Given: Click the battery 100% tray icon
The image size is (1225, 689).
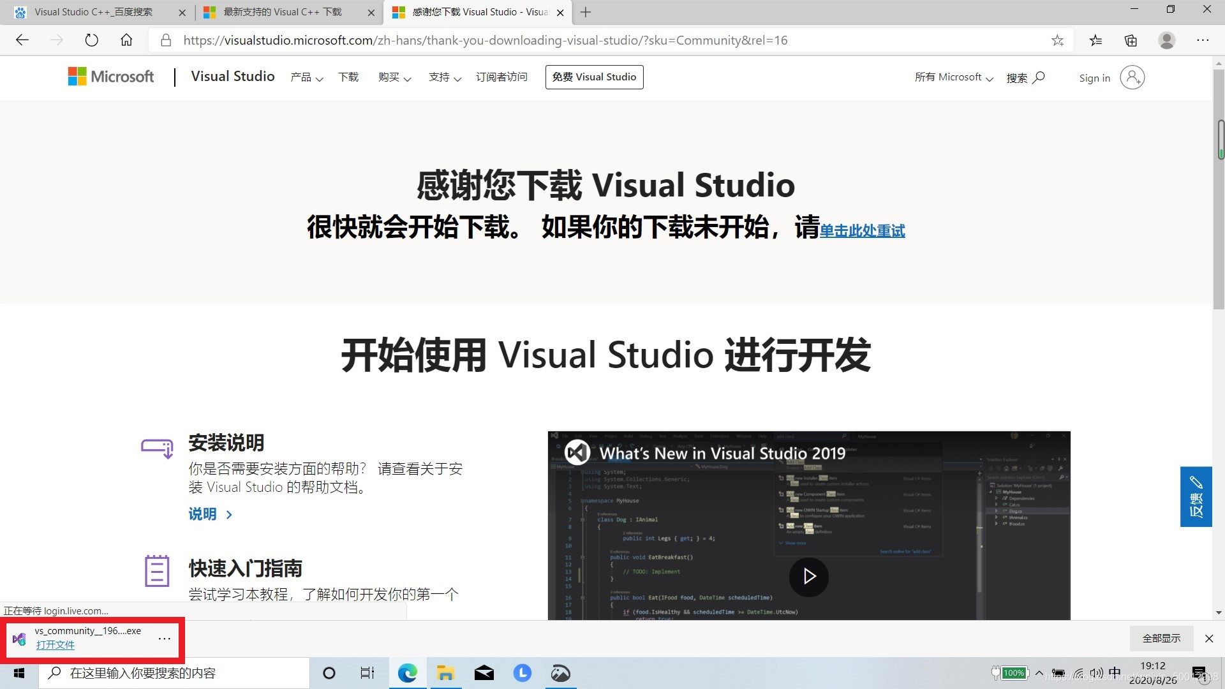Looking at the screenshot, I should click(x=1010, y=673).
